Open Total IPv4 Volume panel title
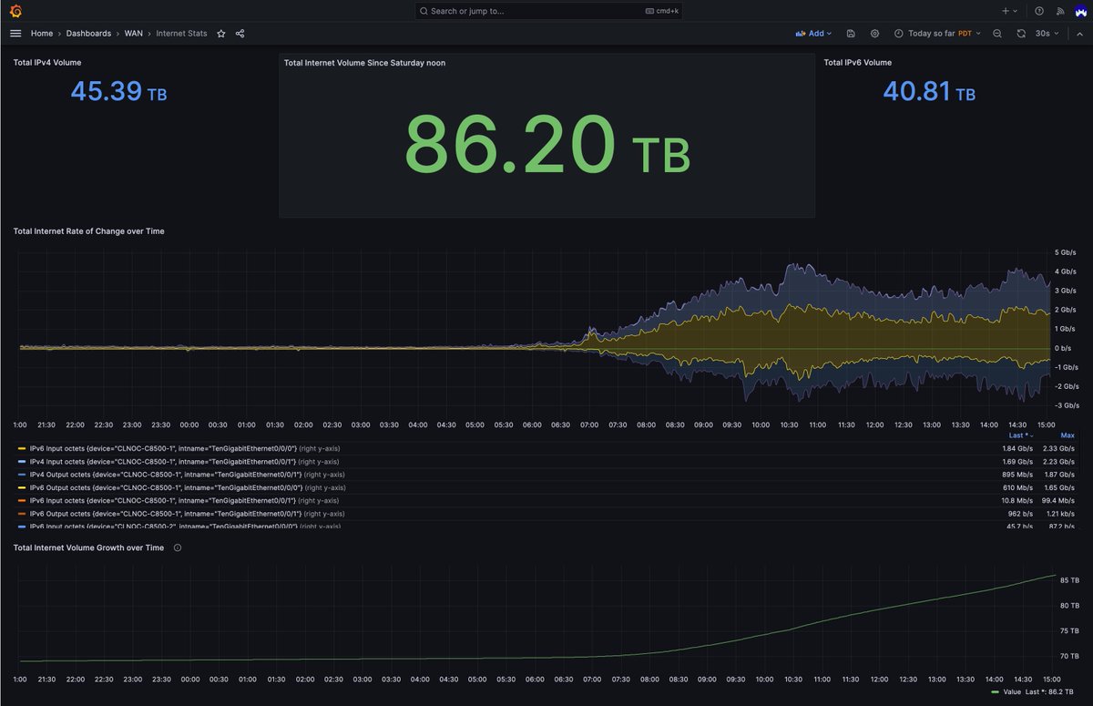 (x=46, y=63)
